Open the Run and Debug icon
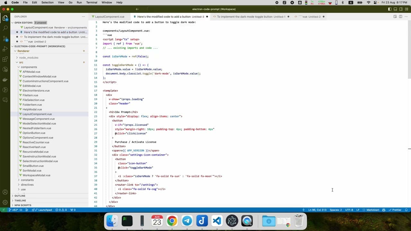 click(5, 49)
